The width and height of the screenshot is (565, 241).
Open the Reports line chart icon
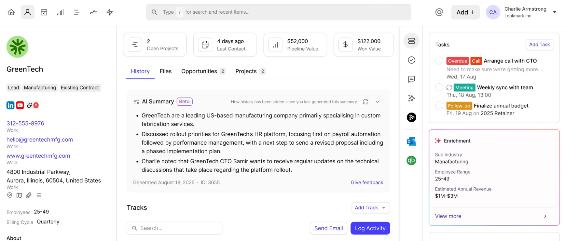click(93, 12)
